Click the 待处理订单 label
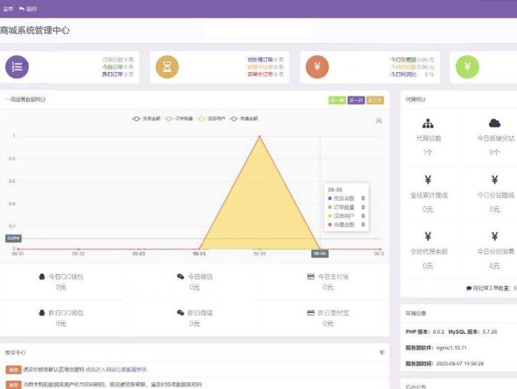 tap(260, 60)
